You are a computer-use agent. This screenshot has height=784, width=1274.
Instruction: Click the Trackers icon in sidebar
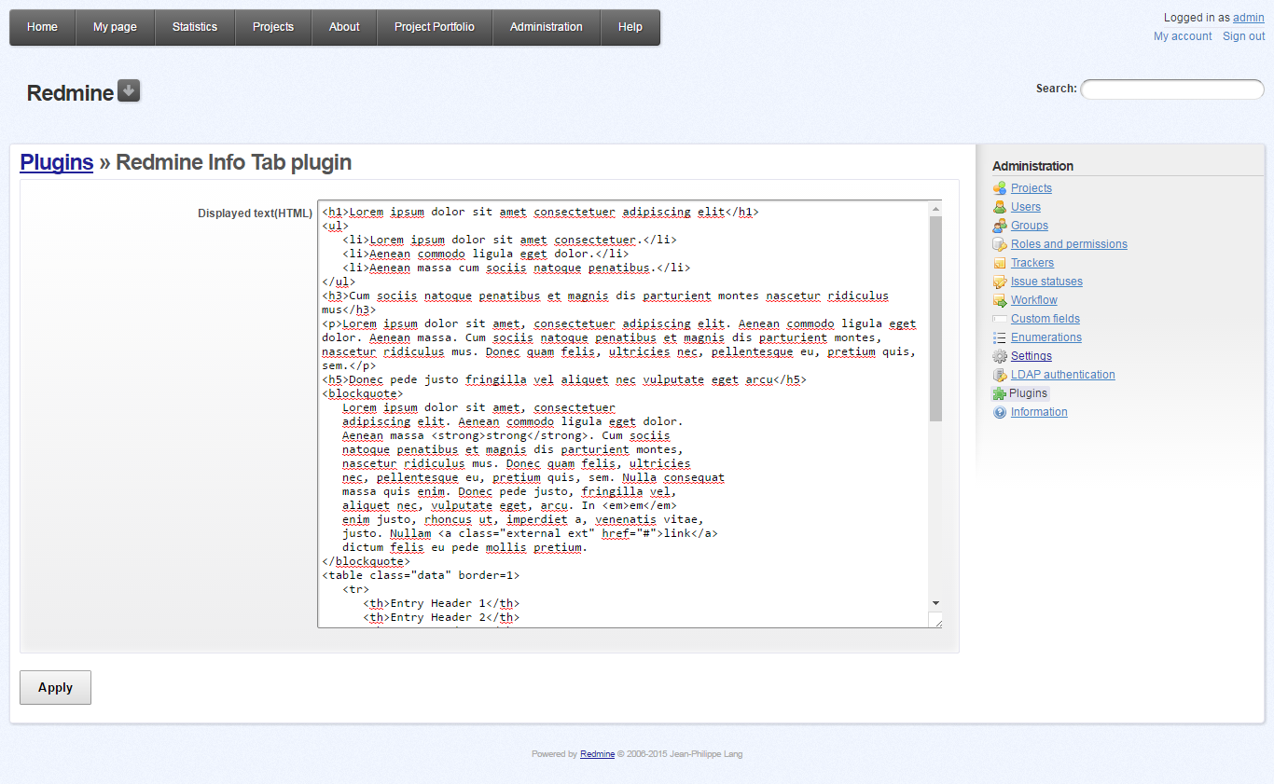coord(1000,263)
